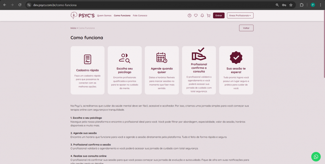Click the search-person icon for Escolha seu psicólogo

125,58
